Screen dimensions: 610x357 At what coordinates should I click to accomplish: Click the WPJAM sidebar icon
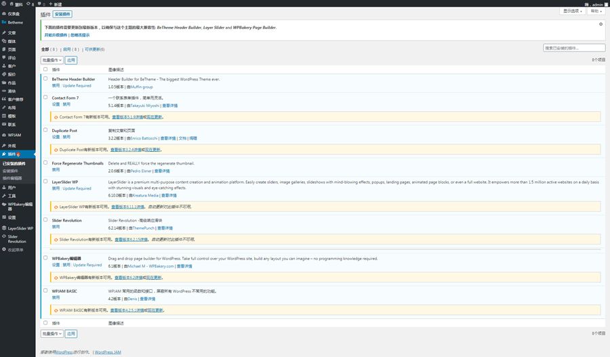pyautogui.click(x=4, y=135)
